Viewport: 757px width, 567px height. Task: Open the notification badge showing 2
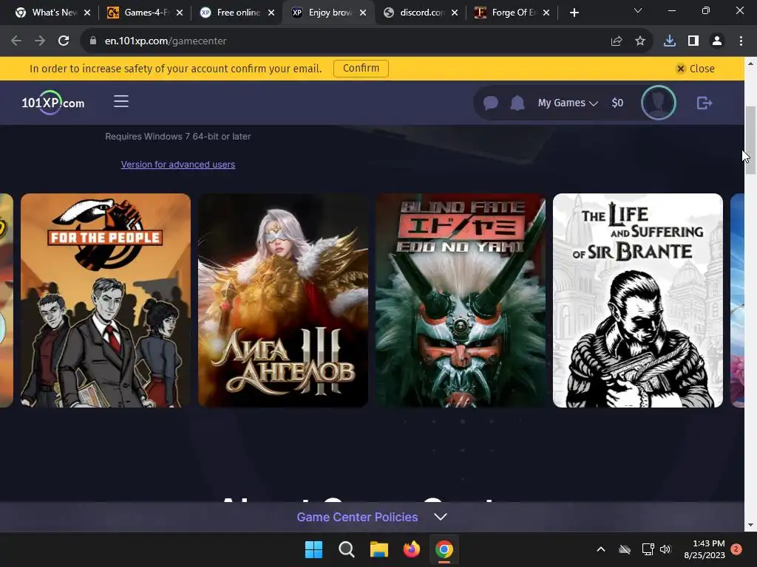point(736,549)
